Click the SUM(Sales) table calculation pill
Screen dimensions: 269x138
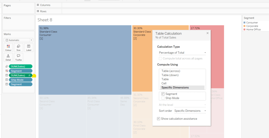[x=20, y=76]
